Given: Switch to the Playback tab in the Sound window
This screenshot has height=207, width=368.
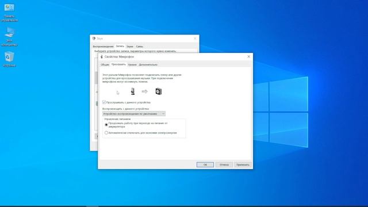Looking at the screenshot, I should pyautogui.click(x=103, y=47).
